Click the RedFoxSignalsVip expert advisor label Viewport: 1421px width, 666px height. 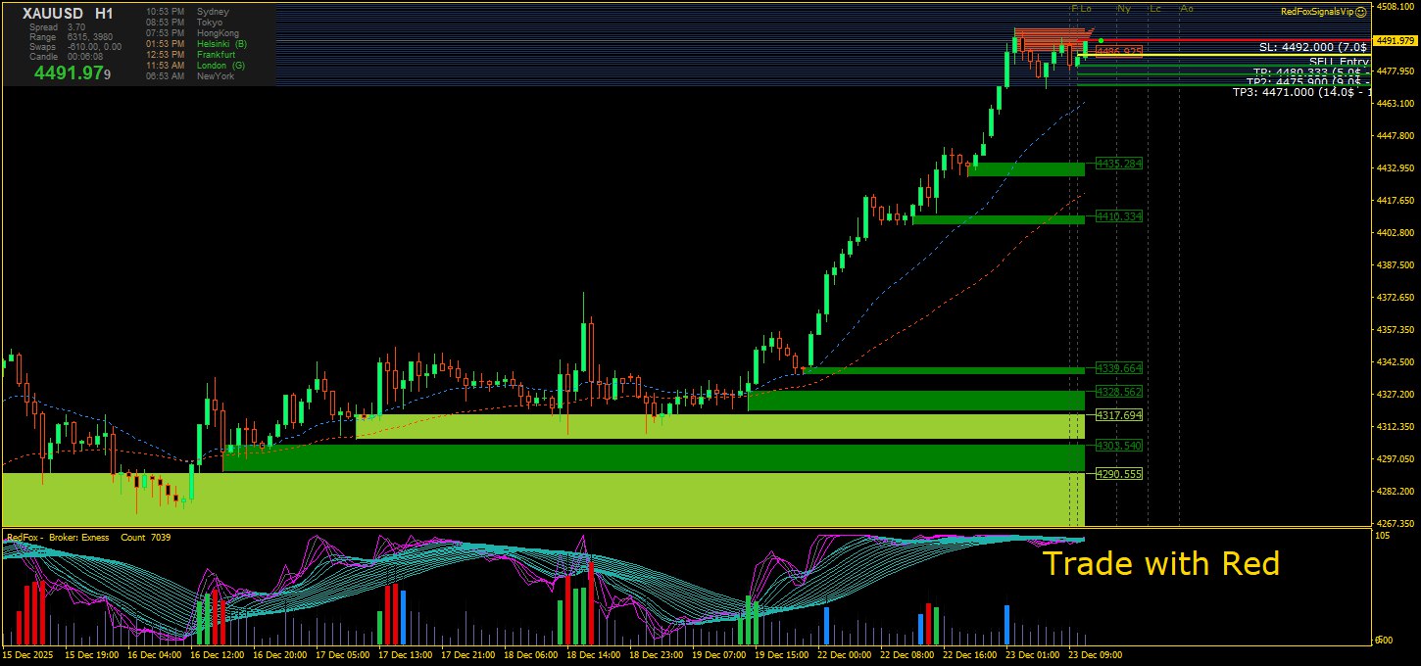coord(1317,12)
